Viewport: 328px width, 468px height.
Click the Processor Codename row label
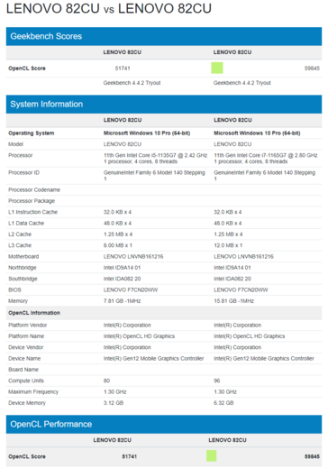click(34, 190)
